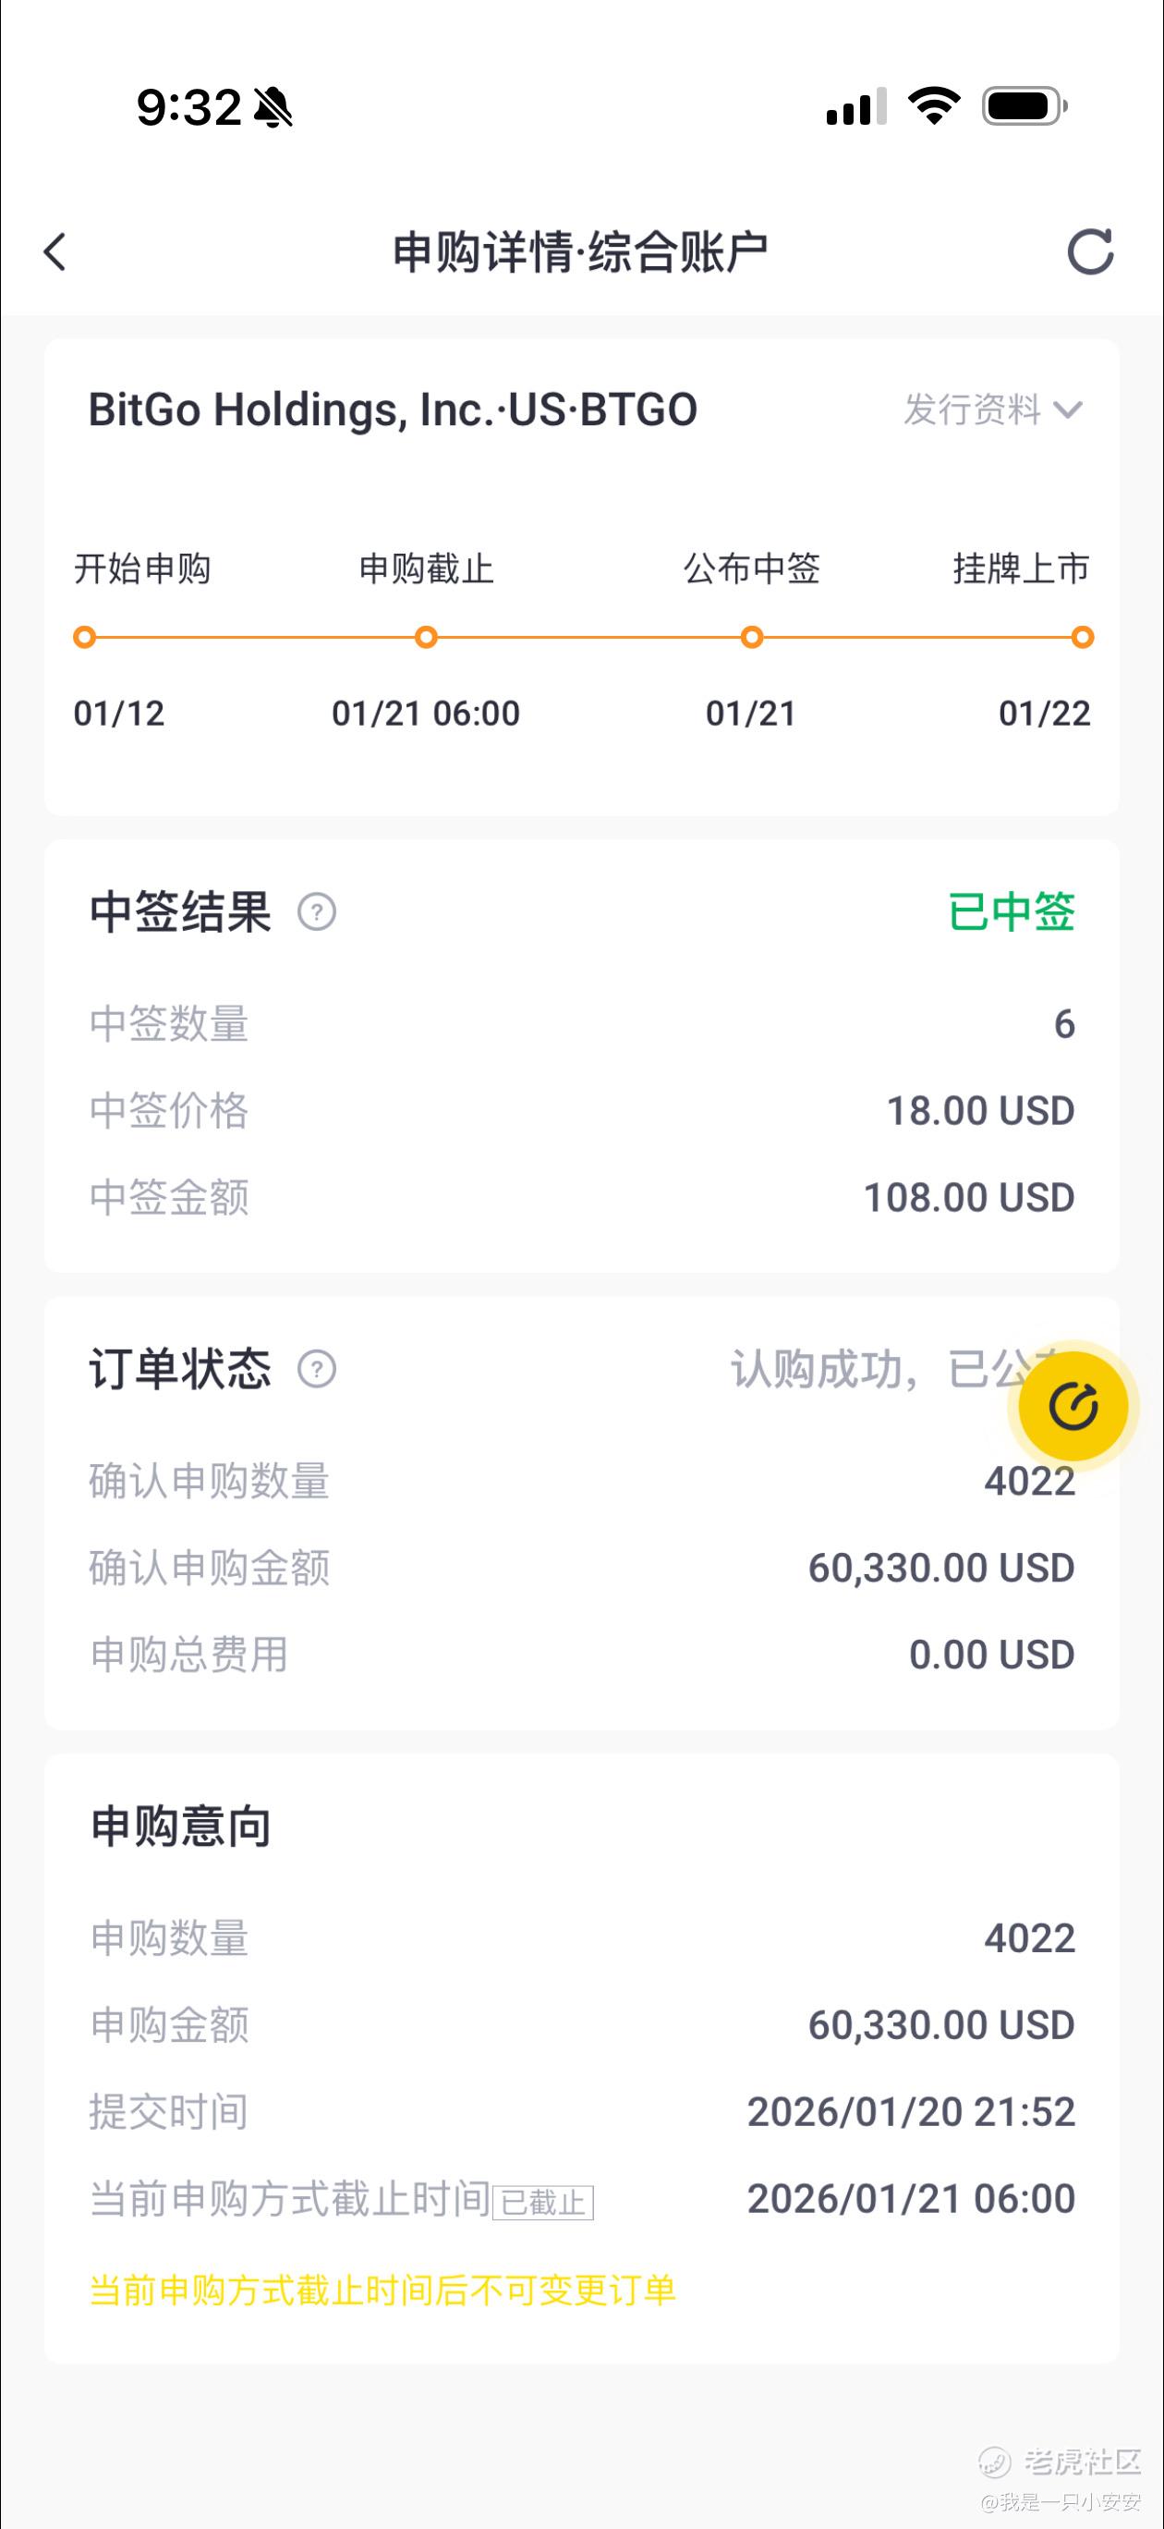This screenshot has width=1164, height=2529.
Task: Tap the back arrow icon
Action: click(55, 252)
